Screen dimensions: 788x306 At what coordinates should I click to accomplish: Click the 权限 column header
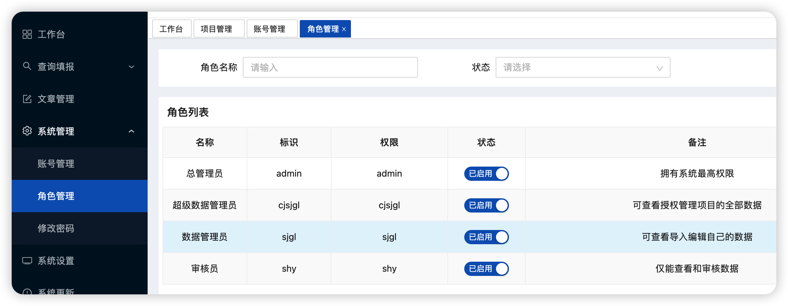(389, 142)
